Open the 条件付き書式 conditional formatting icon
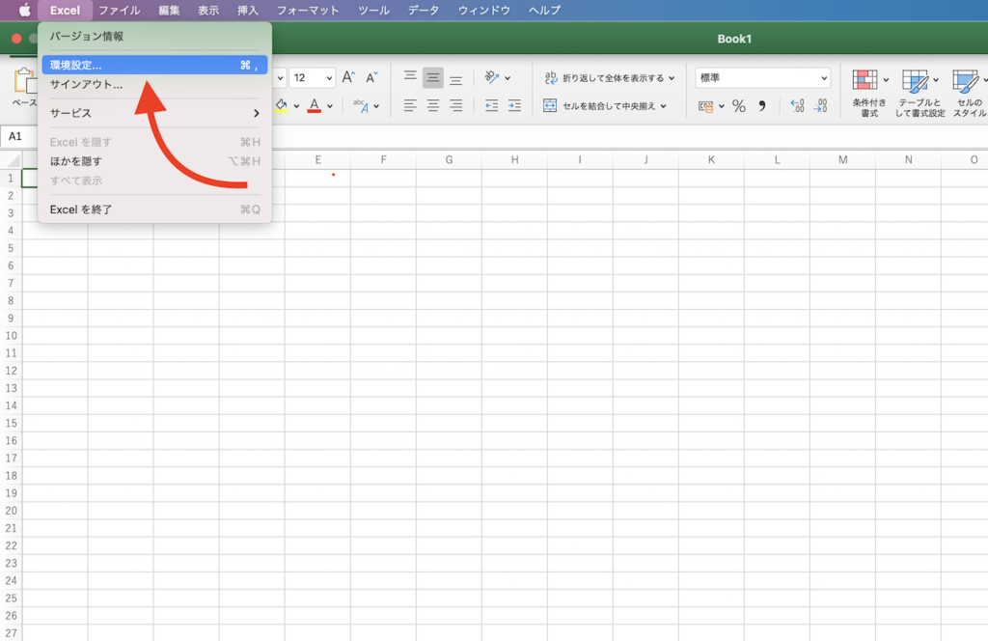988x641 pixels. [865, 81]
